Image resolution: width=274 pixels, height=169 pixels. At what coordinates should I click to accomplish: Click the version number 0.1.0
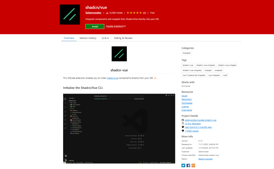pyautogui.click(x=200, y=141)
